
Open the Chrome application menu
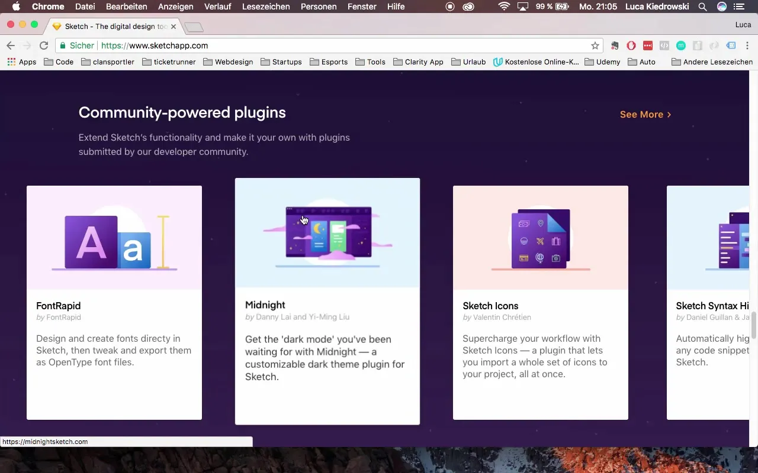(48, 7)
